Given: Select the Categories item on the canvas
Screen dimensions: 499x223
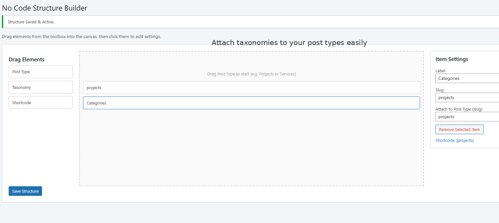Looking at the screenshot, I should (x=251, y=103).
